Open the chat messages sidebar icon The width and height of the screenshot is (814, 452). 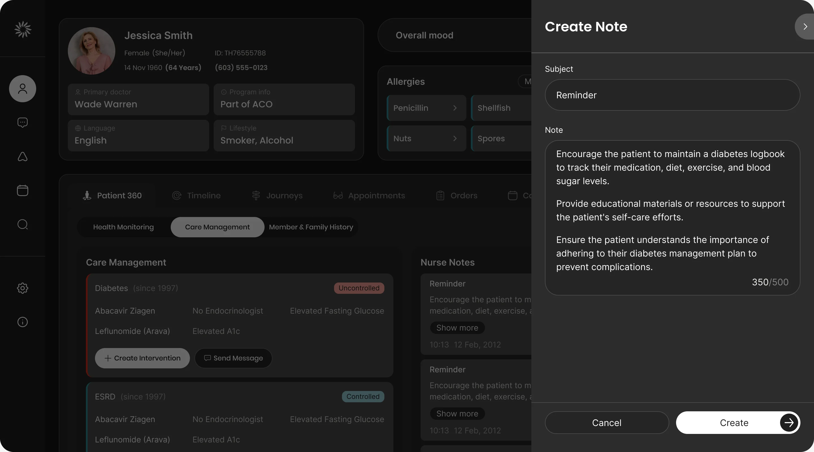pos(22,123)
